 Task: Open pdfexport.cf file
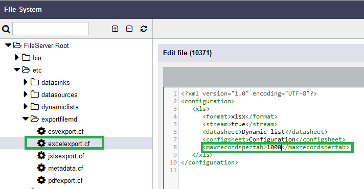pos(65,181)
